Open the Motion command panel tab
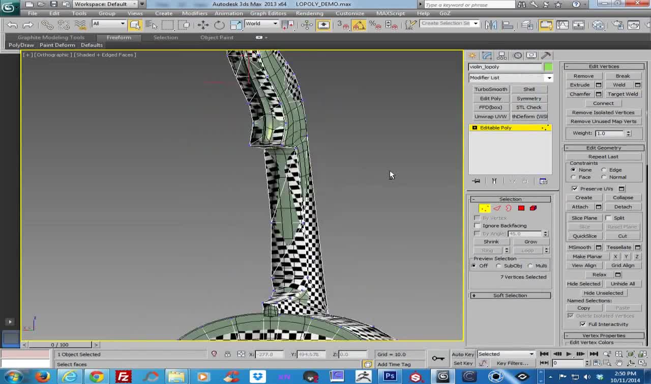The image size is (651, 384). 517,56
